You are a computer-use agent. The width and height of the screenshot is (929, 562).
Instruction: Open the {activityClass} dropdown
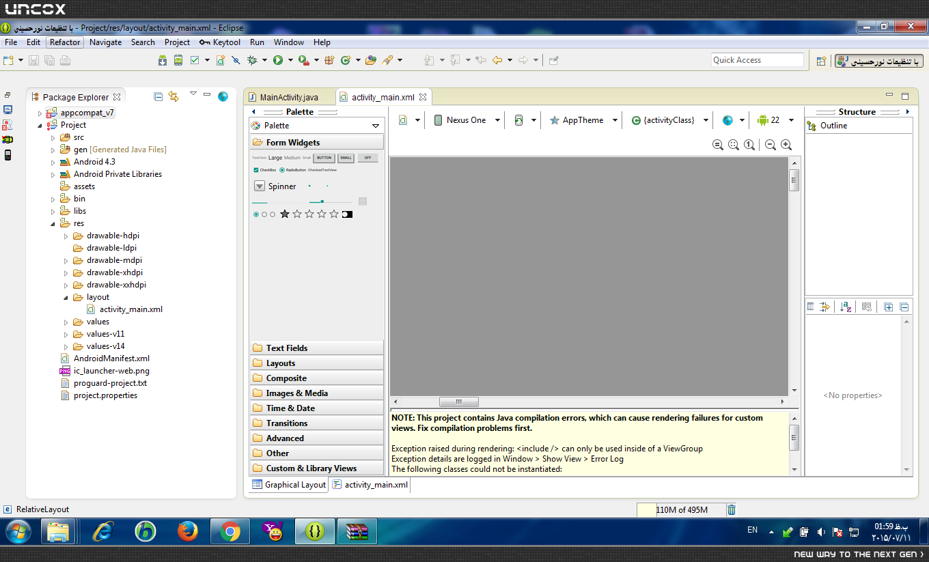click(x=669, y=120)
